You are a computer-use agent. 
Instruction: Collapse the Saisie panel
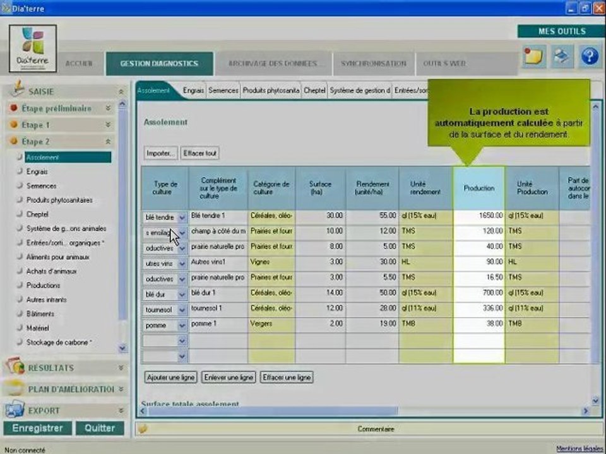pos(121,92)
